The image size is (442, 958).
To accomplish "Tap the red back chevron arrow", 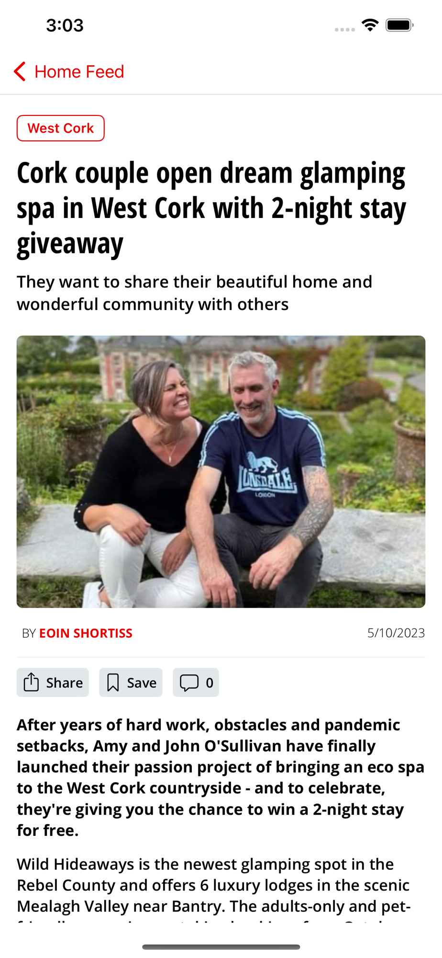I will pos(20,71).
